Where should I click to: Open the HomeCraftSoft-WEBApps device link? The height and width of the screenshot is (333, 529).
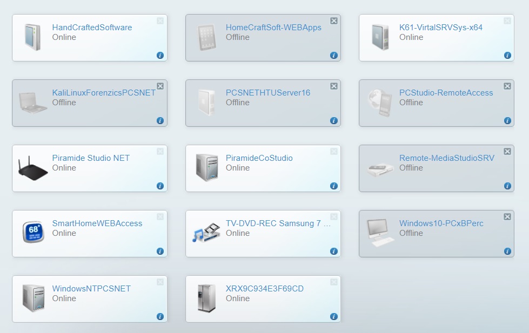tap(273, 28)
